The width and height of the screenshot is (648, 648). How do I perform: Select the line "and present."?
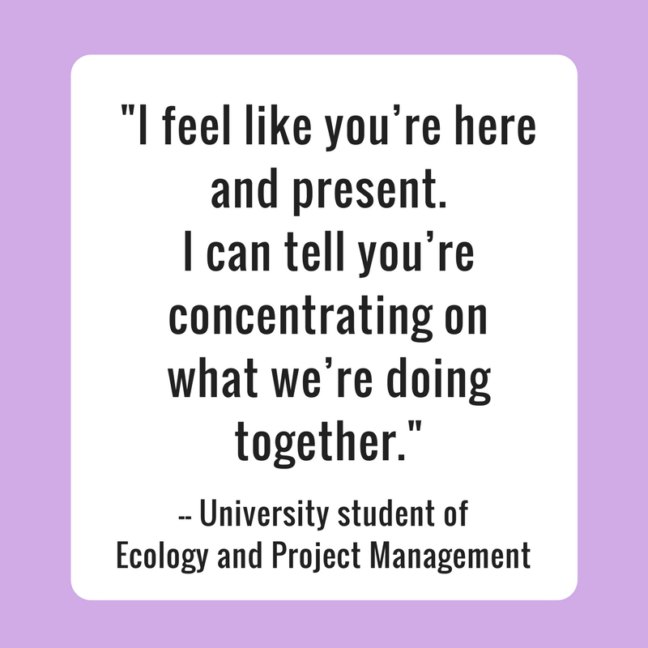point(329,190)
